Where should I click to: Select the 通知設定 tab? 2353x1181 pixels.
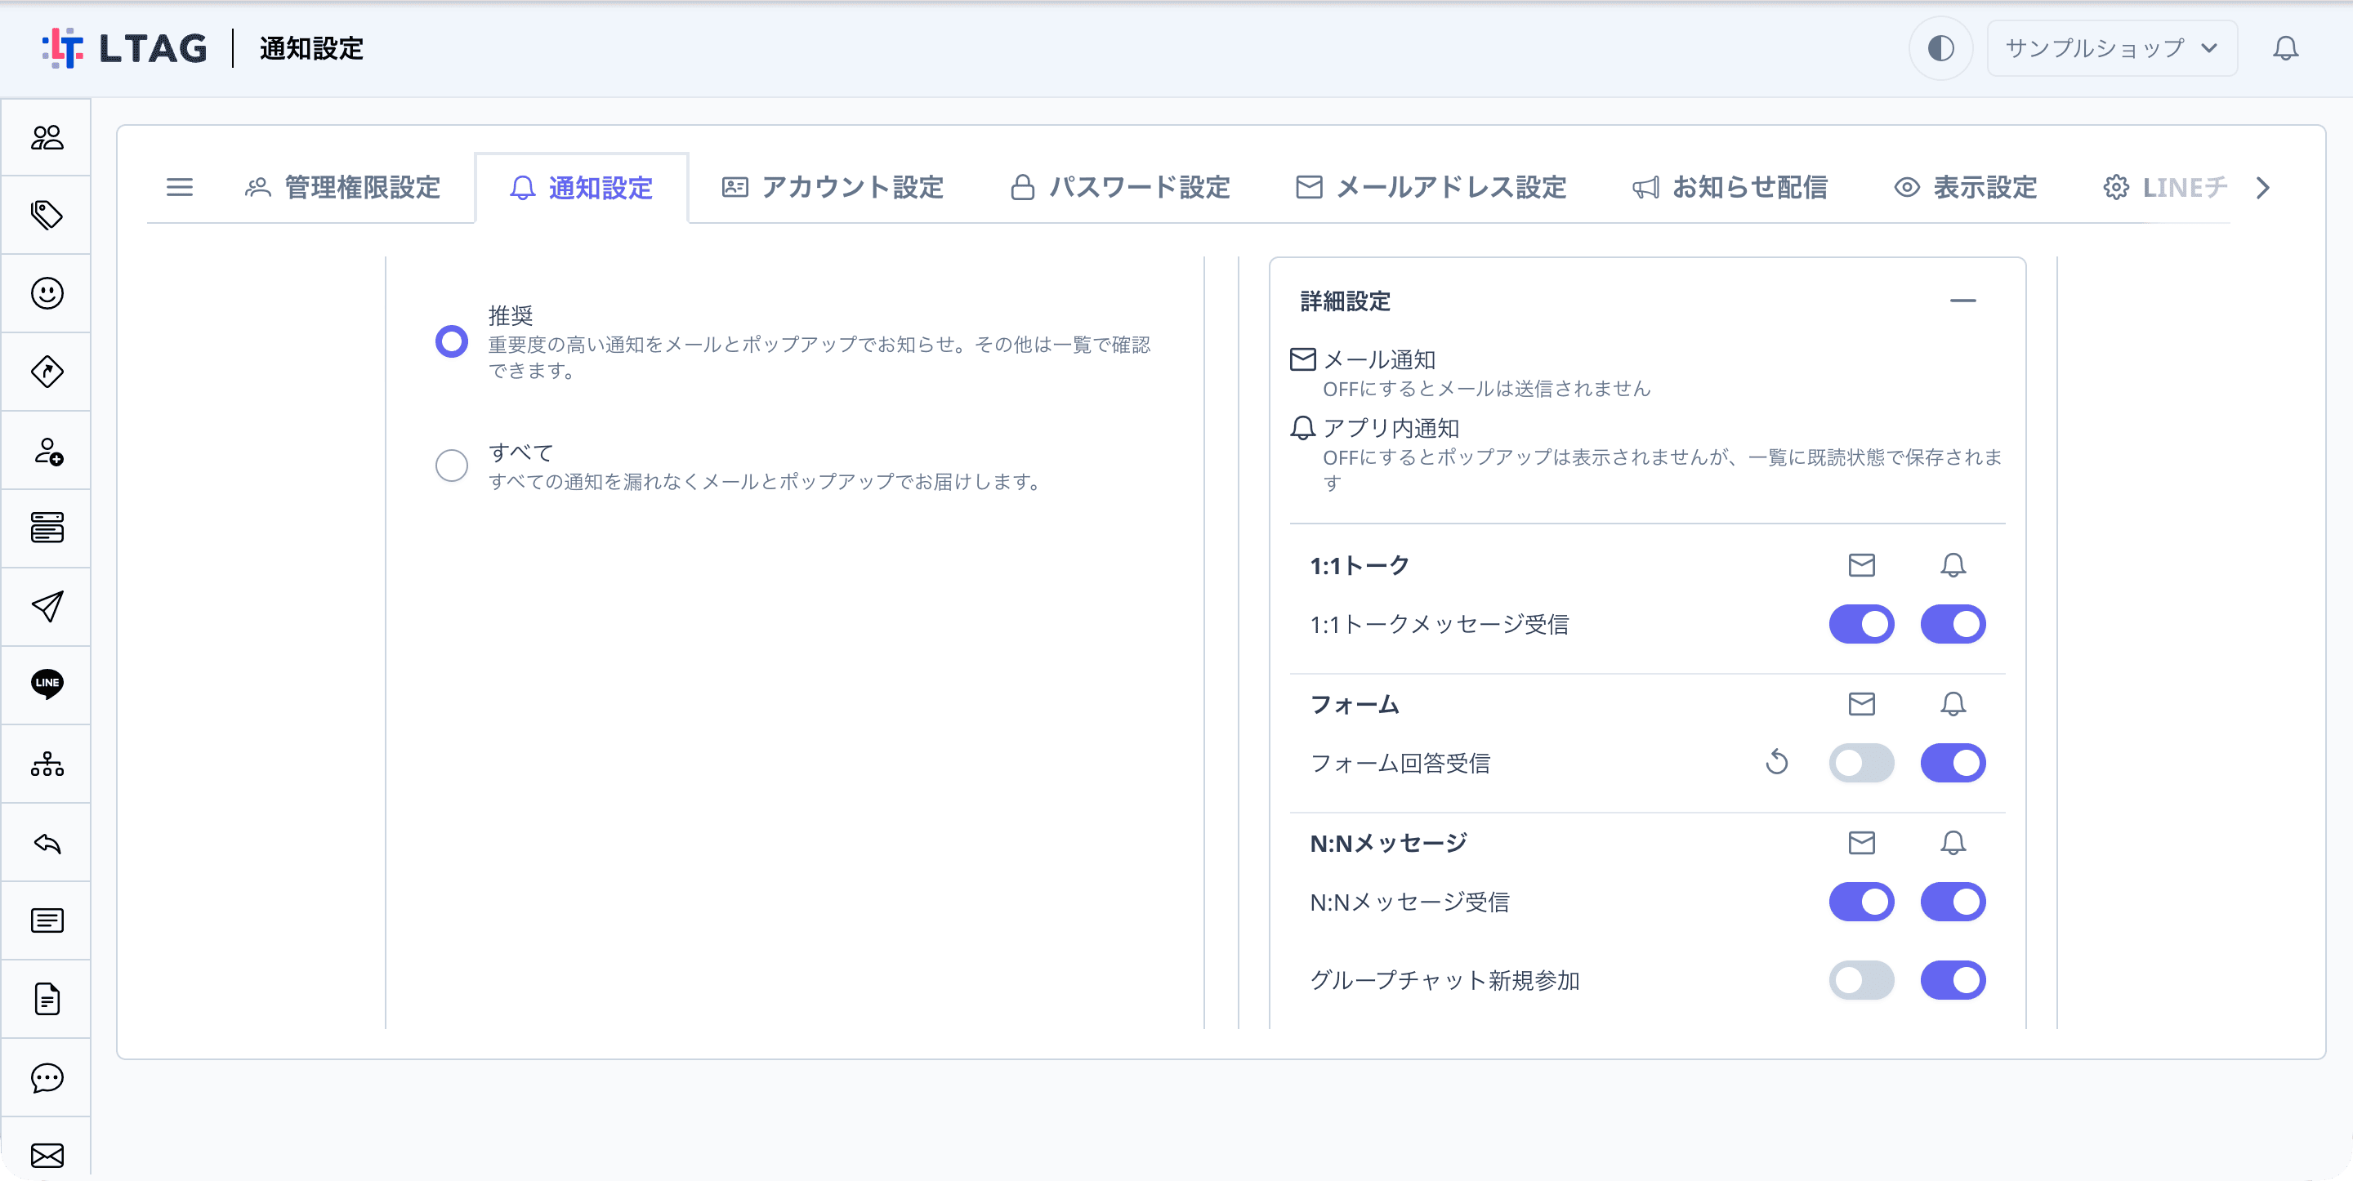tap(581, 187)
